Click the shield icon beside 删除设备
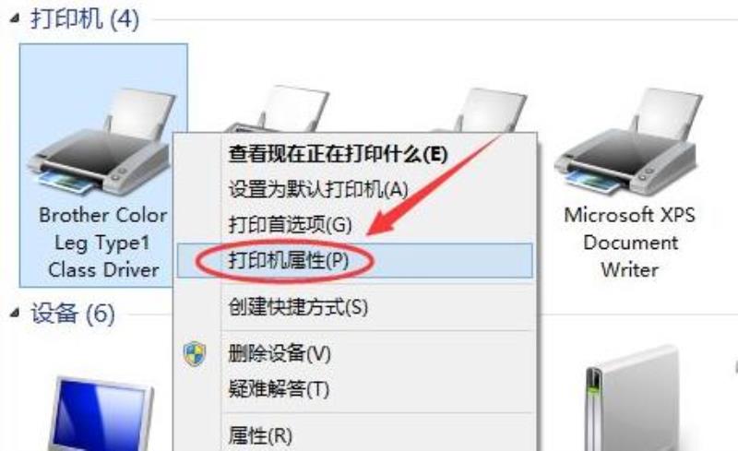Image resolution: width=738 pixels, height=451 pixels. coord(195,353)
